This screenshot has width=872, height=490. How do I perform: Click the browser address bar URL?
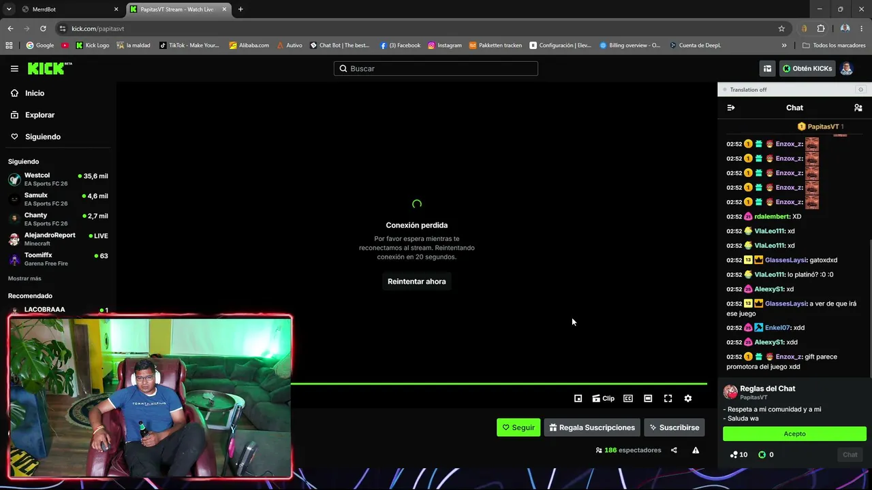tap(97, 29)
